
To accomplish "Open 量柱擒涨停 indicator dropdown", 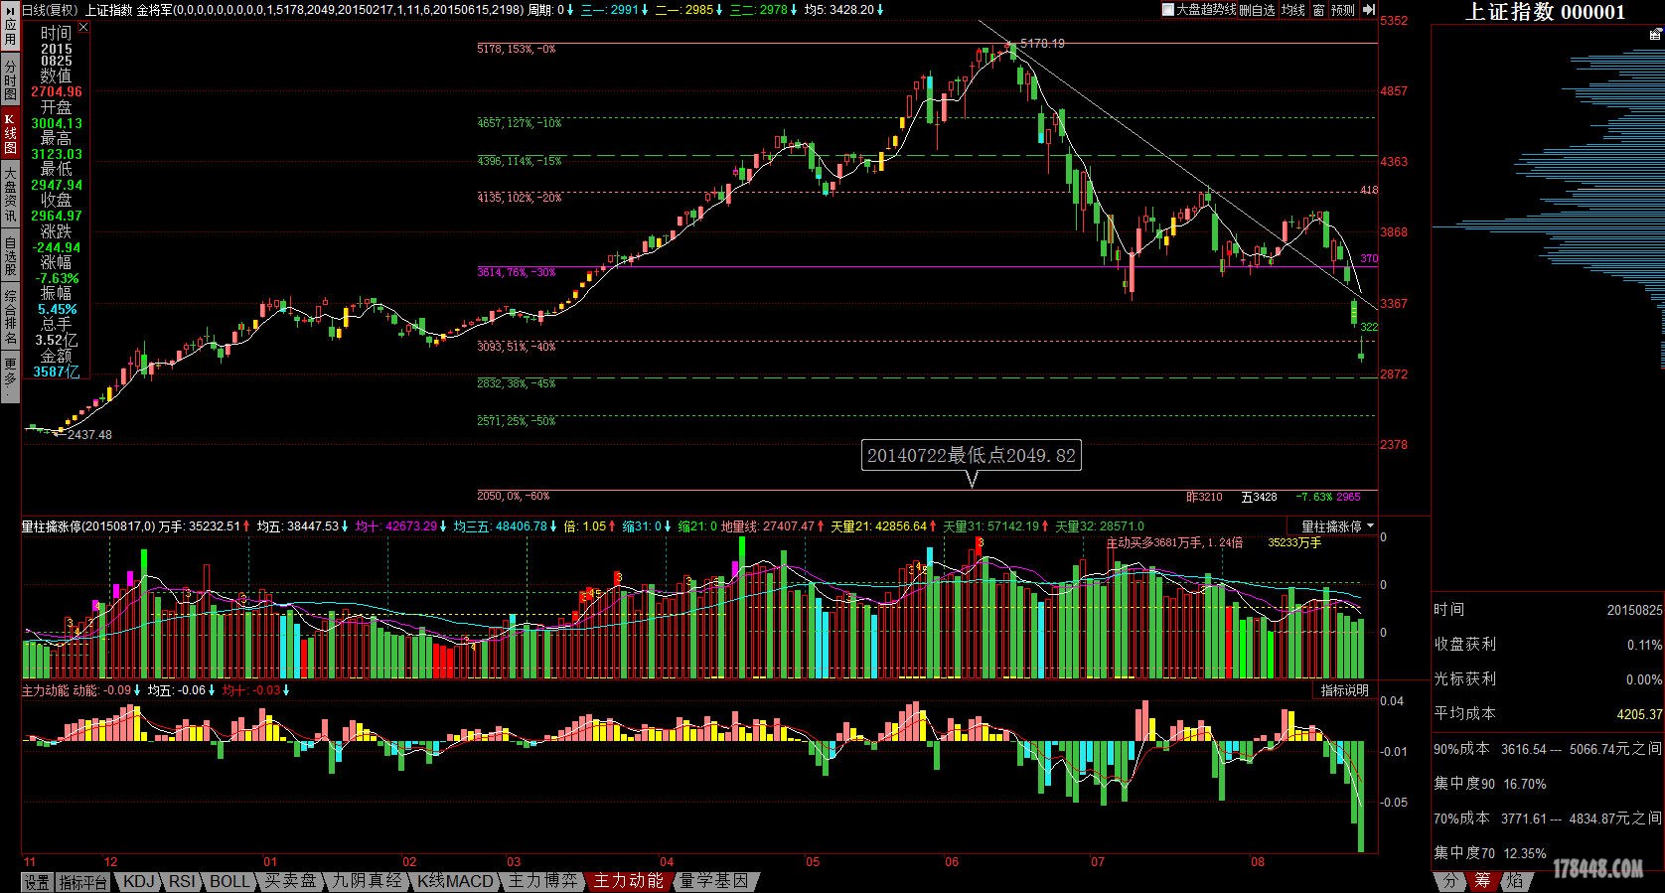I will coord(1333,525).
